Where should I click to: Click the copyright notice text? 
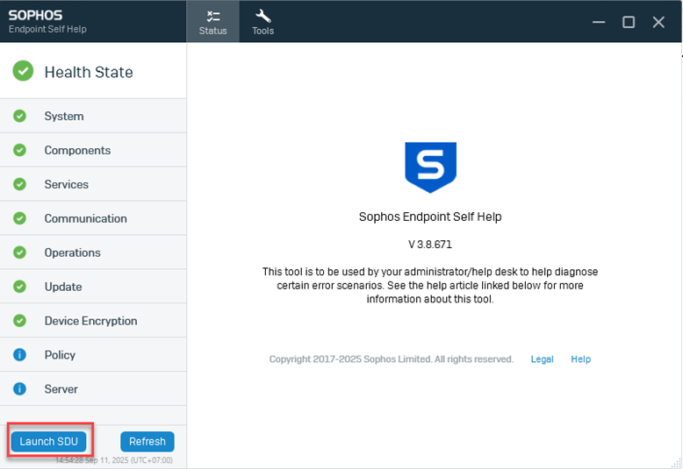392,359
